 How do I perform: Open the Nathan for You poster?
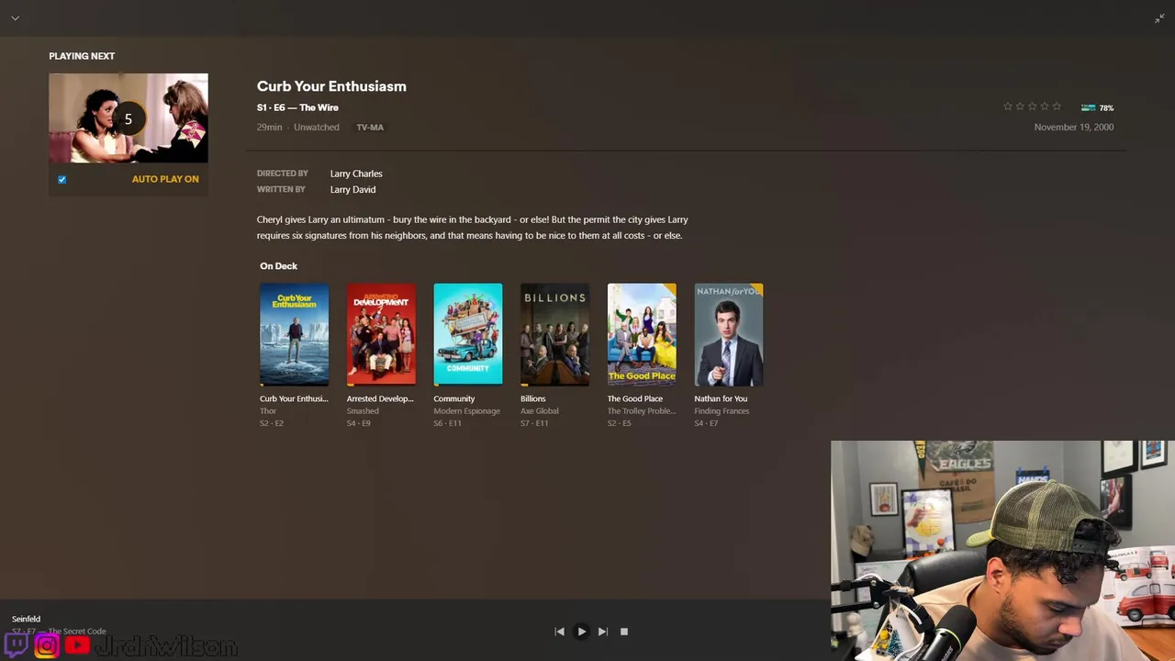click(729, 334)
